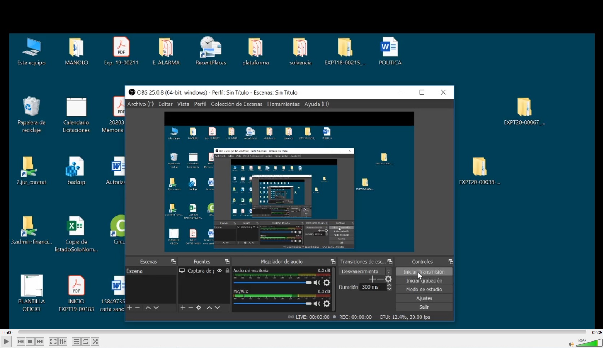Toggle the lock on the Captura source
The width and height of the screenshot is (603, 348).
tap(227, 271)
